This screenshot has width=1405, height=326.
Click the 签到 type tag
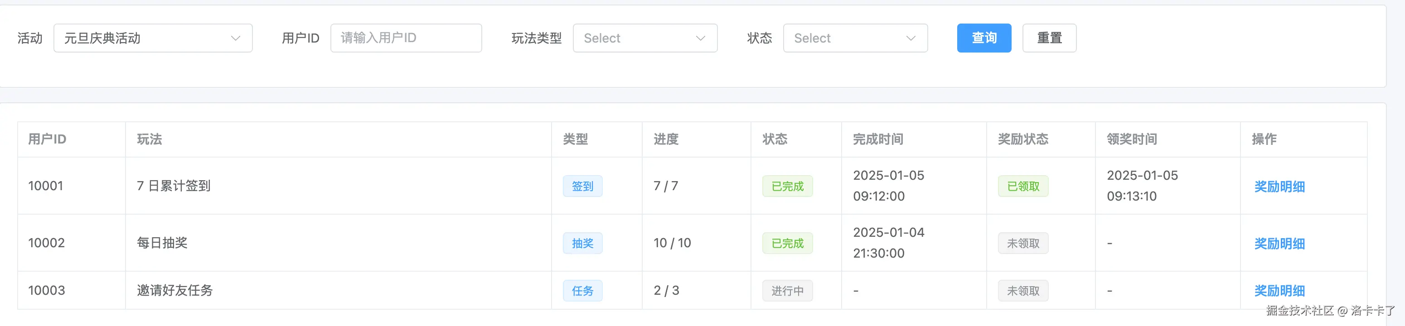[x=582, y=187]
